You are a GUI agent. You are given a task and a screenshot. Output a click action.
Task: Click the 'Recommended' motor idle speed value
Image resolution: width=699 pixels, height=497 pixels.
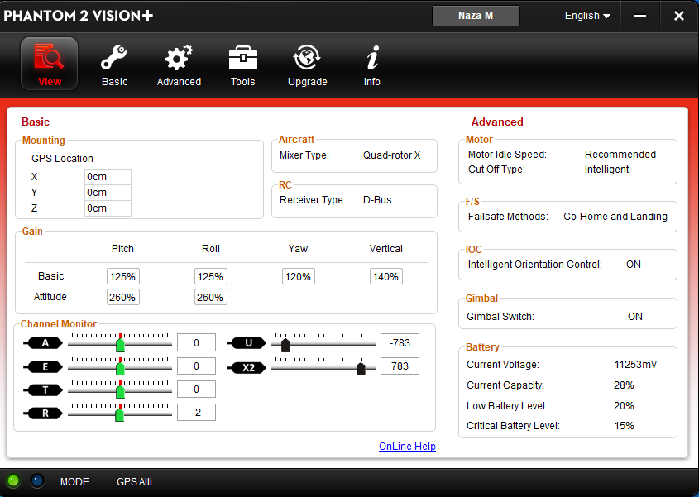click(x=620, y=154)
